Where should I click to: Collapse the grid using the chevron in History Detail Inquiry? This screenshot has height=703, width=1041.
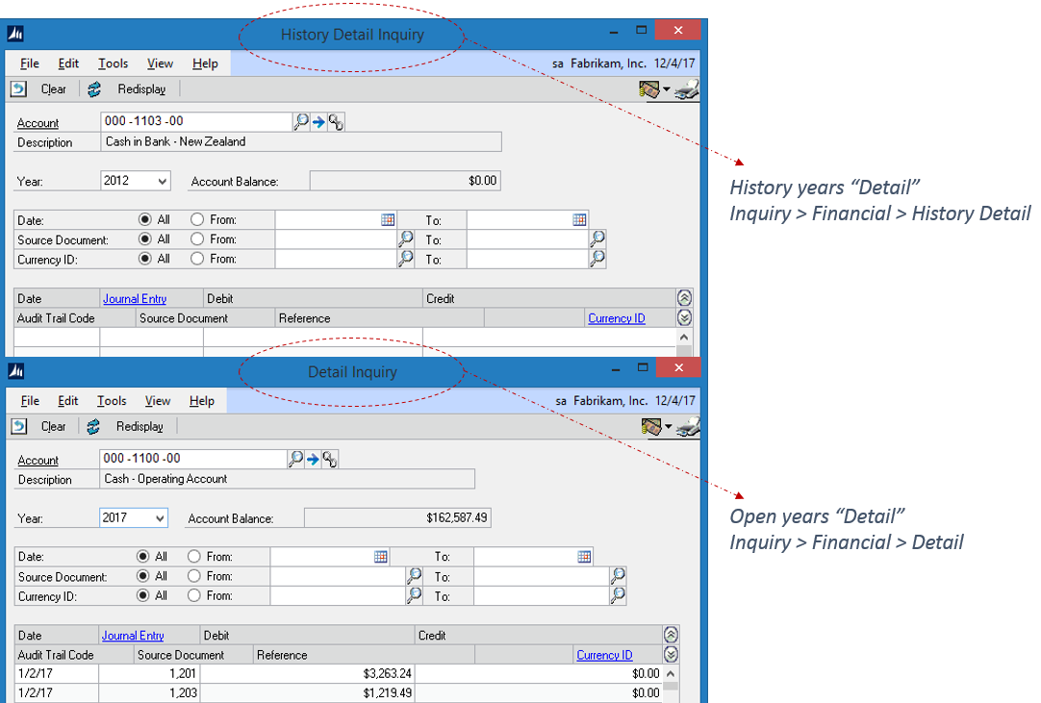684,297
